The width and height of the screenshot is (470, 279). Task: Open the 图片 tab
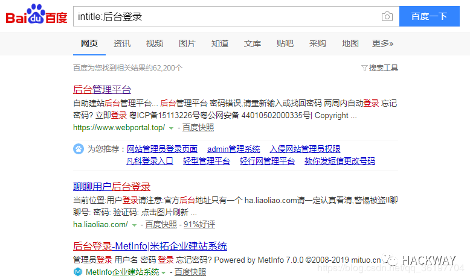187,43
